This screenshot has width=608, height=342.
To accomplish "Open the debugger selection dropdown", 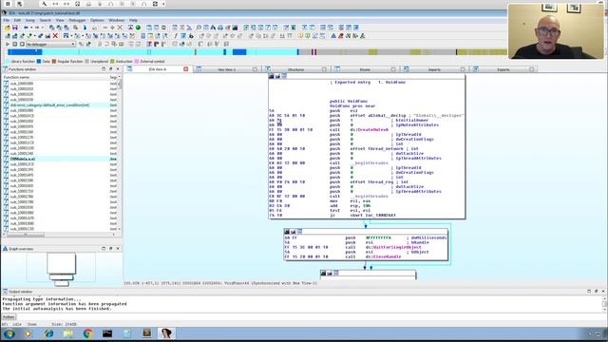I will (50, 45).
